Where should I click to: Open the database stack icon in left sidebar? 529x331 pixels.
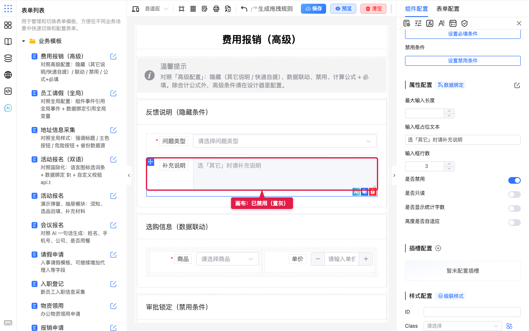tap(8, 58)
